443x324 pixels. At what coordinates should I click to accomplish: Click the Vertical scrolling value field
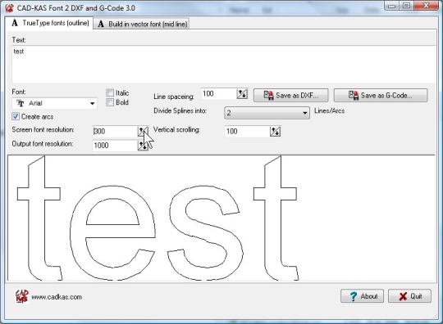tap(247, 131)
